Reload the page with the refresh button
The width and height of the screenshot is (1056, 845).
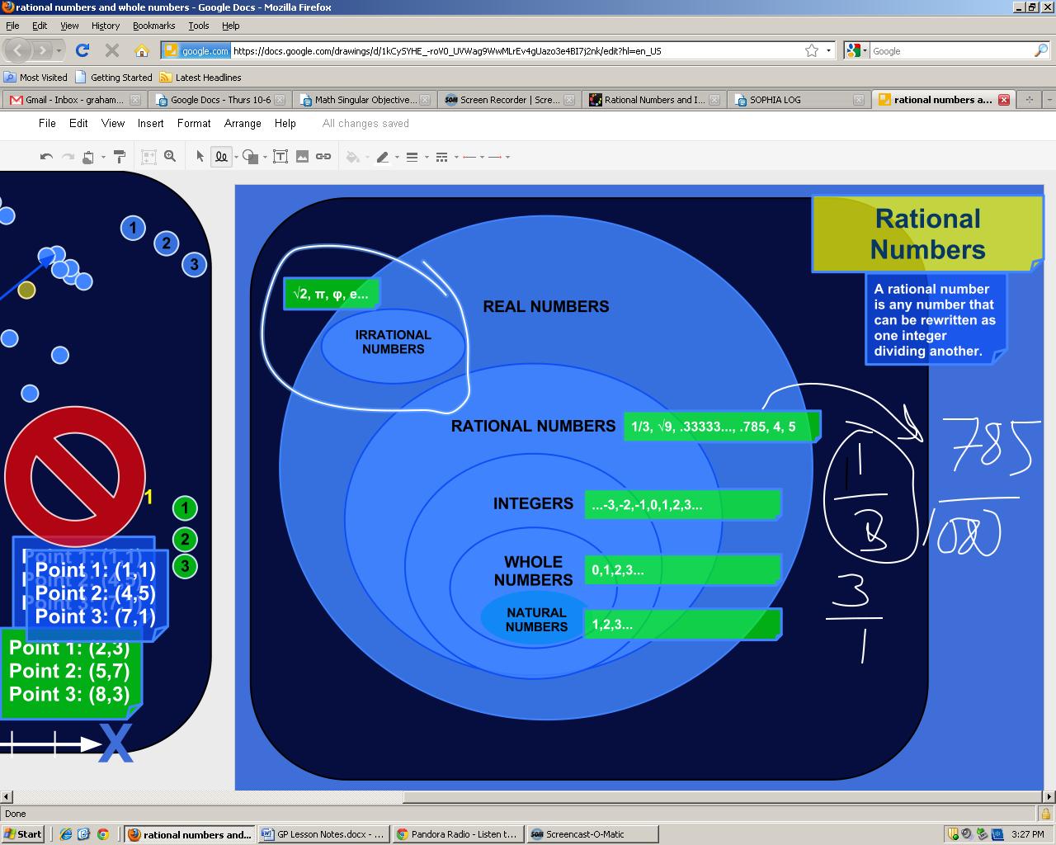click(82, 50)
